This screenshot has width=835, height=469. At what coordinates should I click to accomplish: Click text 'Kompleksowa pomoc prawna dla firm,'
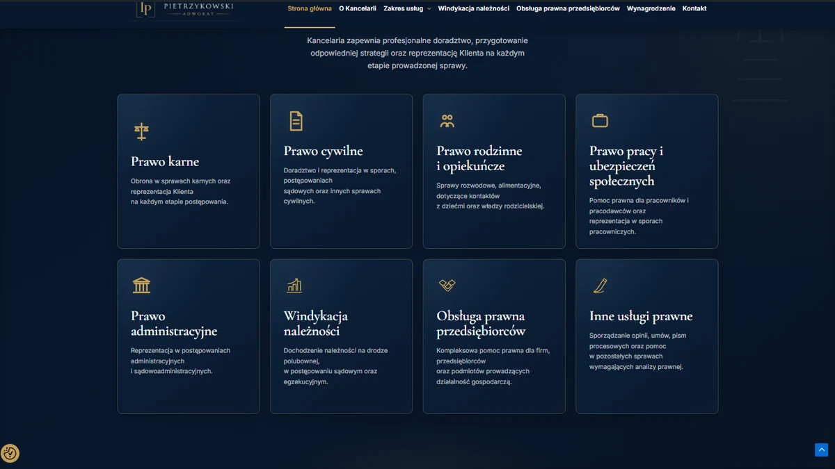(x=493, y=351)
